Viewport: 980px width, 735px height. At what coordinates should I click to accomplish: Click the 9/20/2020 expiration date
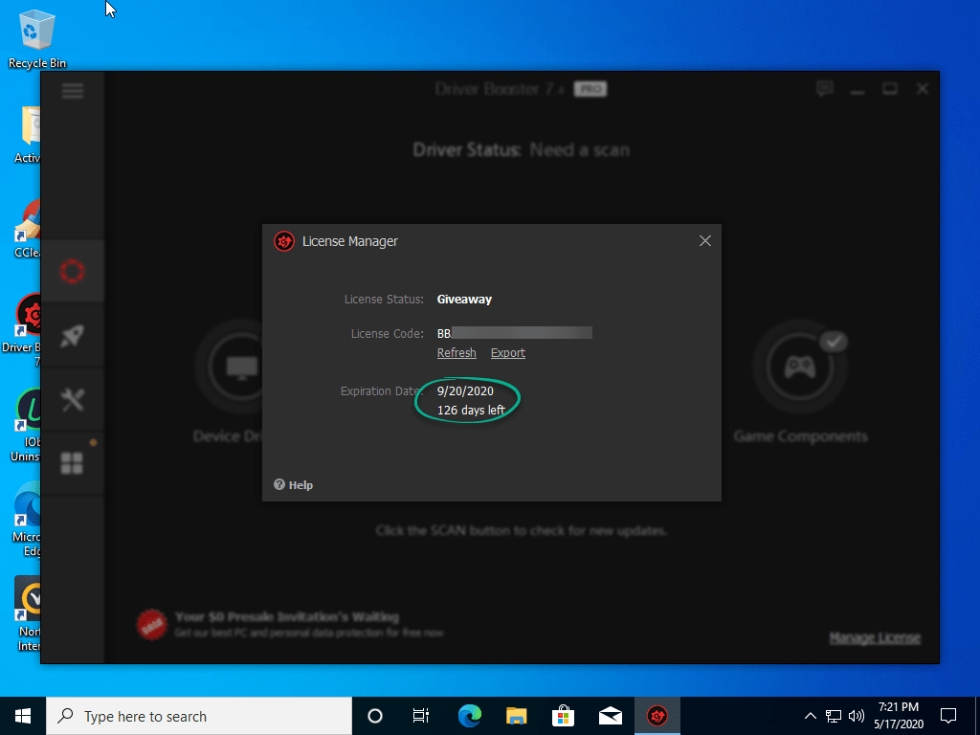click(x=465, y=391)
